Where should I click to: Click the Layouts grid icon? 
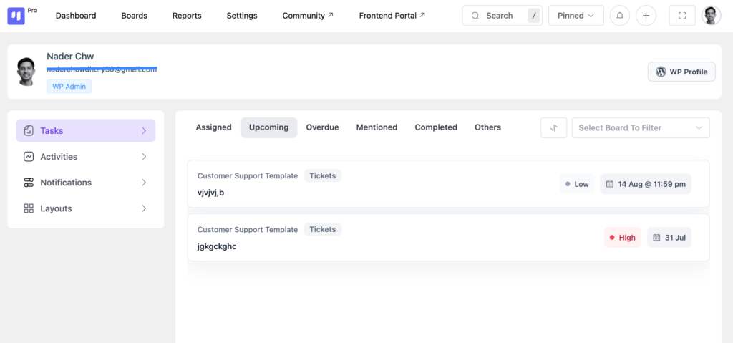click(29, 208)
